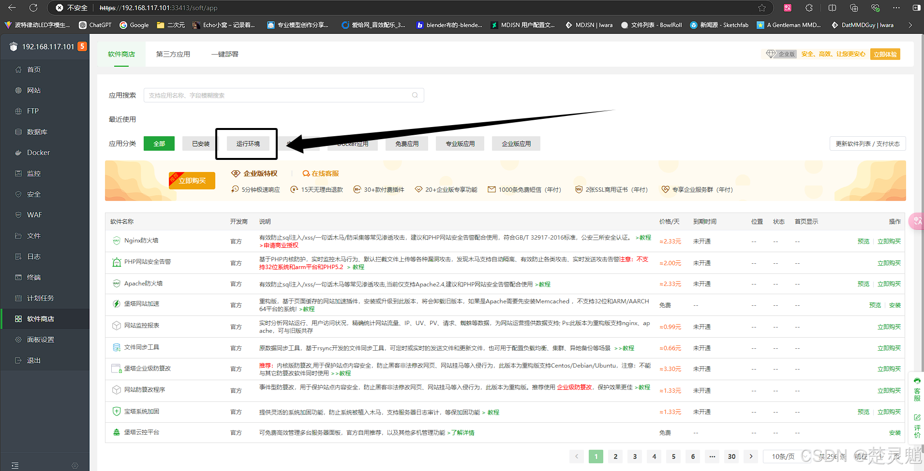924x471 pixels.
Task: Filter by 全部 category
Action: [x=159, y=143]
